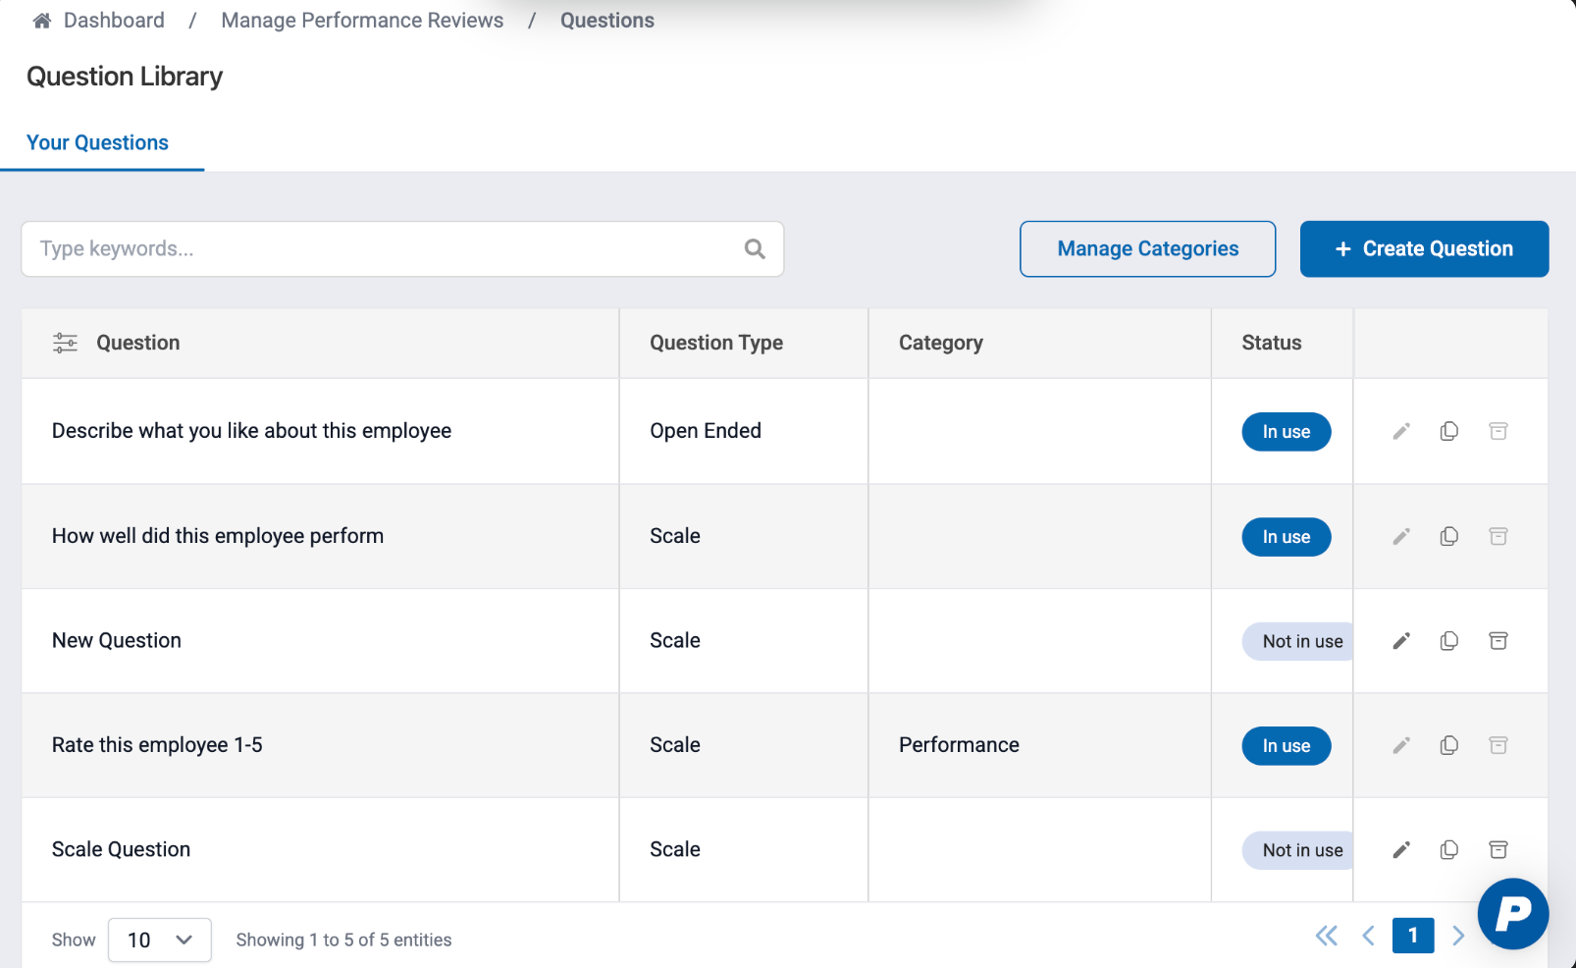Open the floating P help widget
Screen dimensions: 1576x968
point(1512,913)
